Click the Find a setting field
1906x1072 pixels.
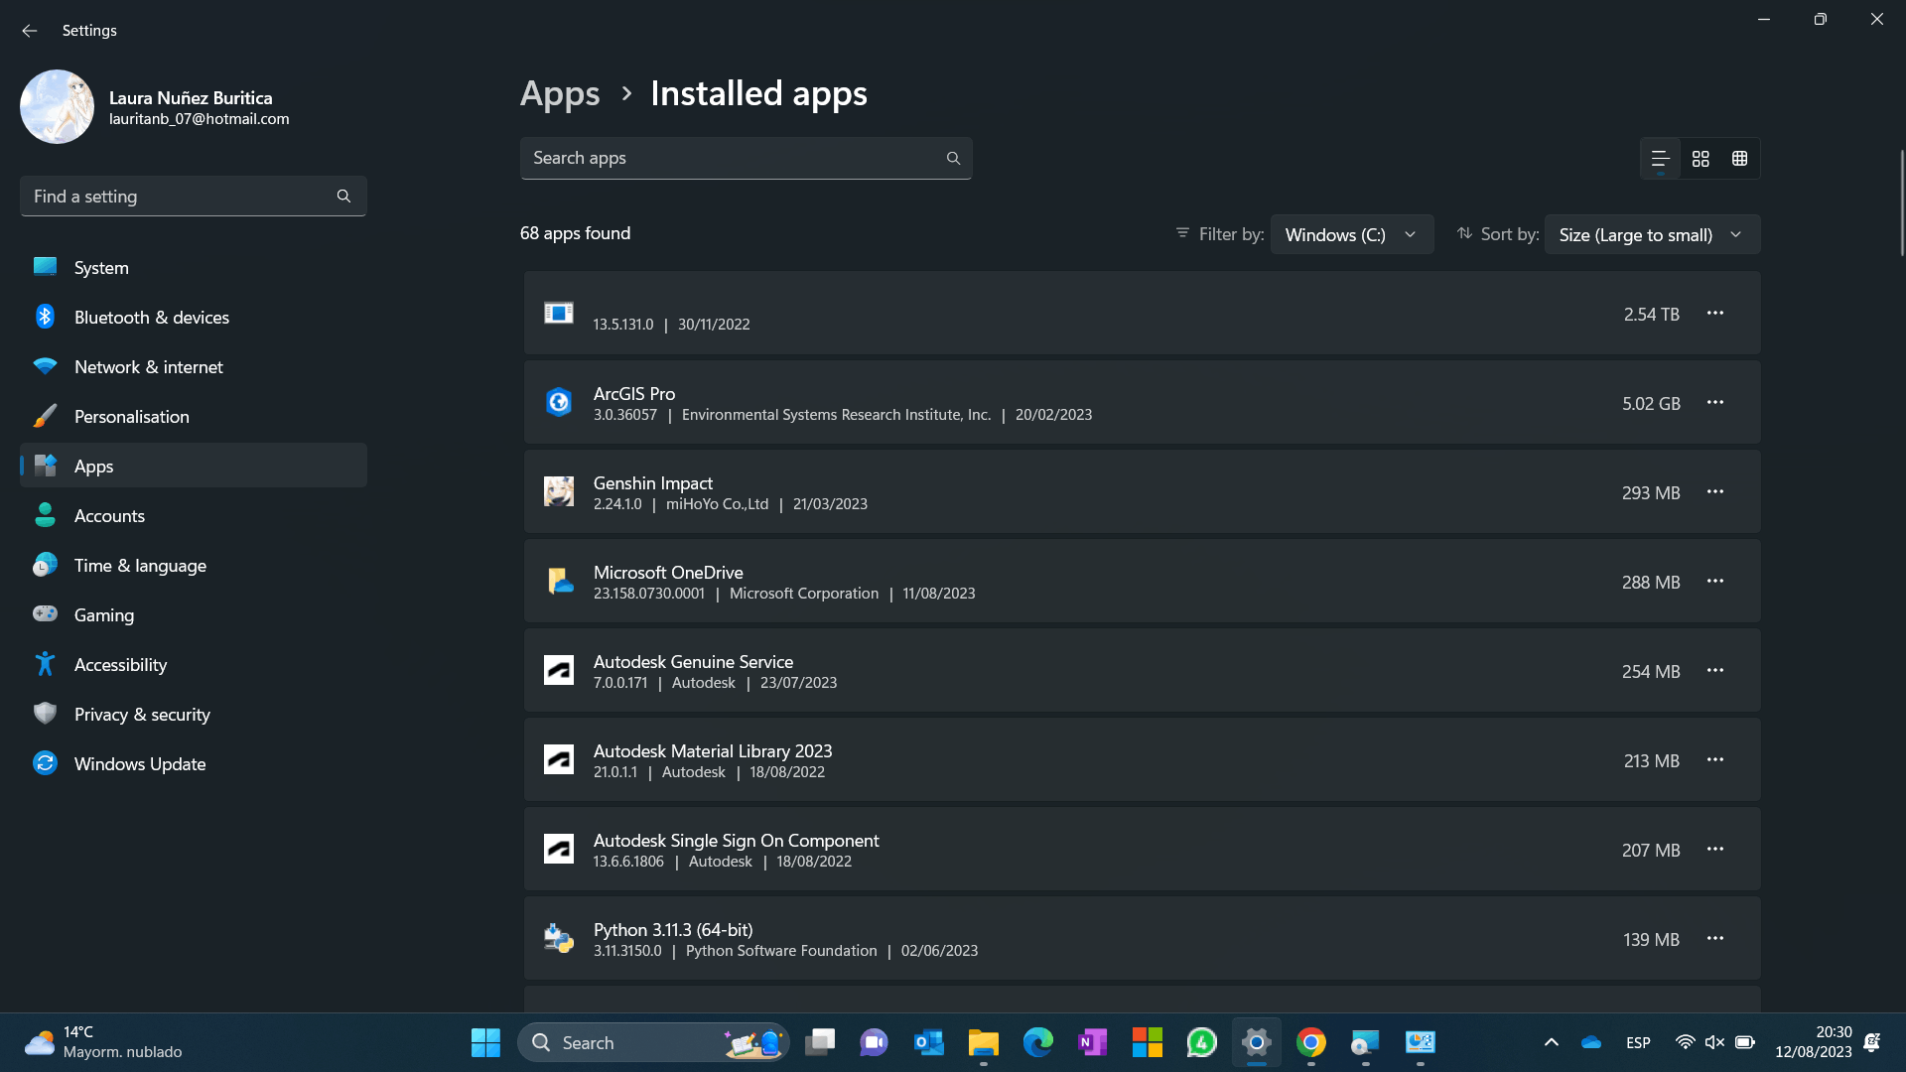(x=179, y=197)
